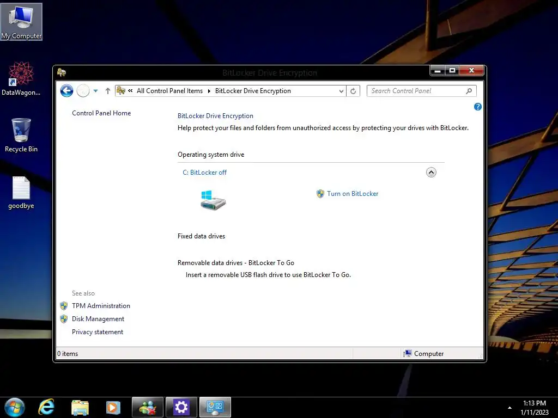Show hidden tray icons arrow
Screen dimensions: 558x418
click(510, 408)
